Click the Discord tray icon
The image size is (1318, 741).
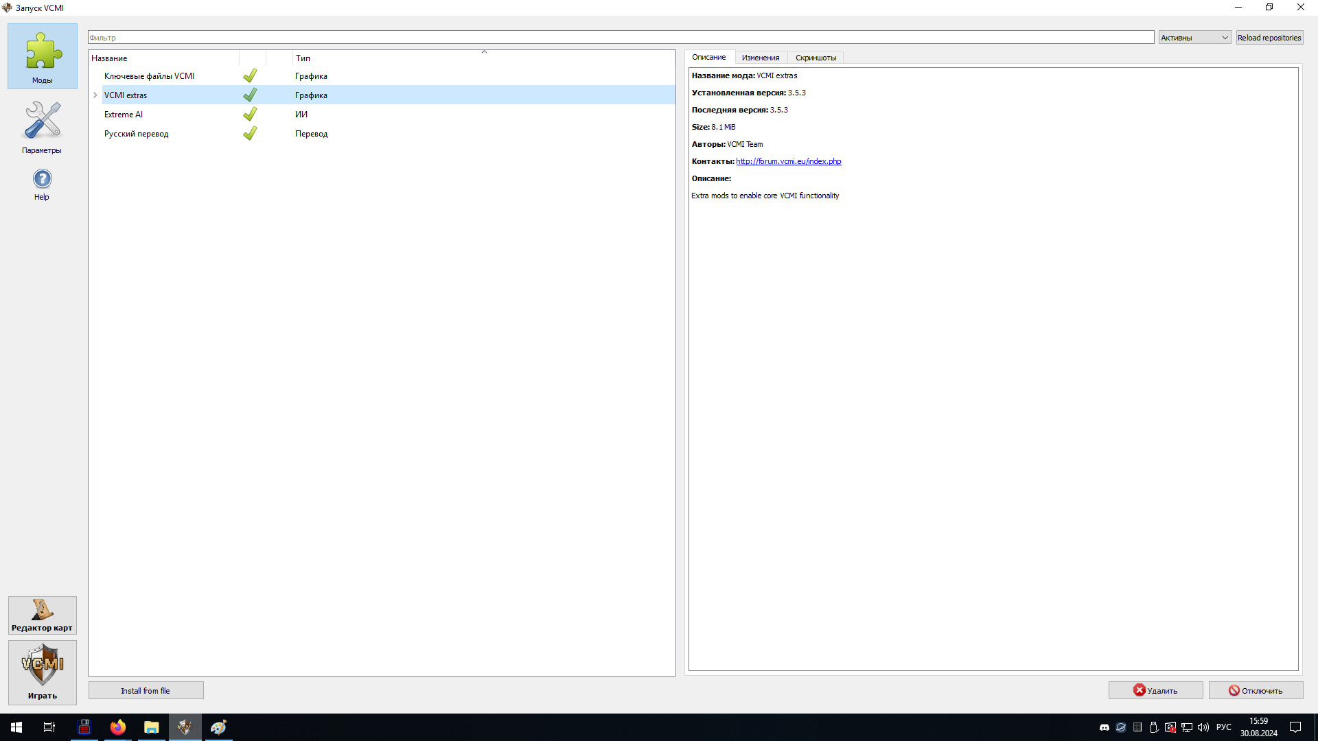[1105, 727]
